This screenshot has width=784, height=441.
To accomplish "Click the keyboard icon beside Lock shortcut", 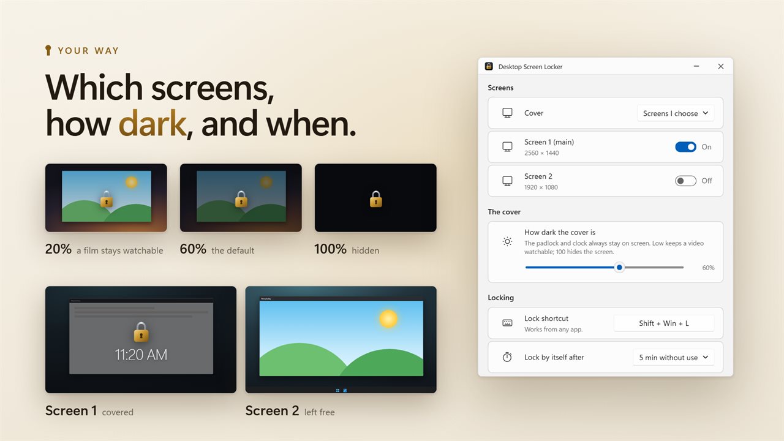I will (x=507, y=323).
